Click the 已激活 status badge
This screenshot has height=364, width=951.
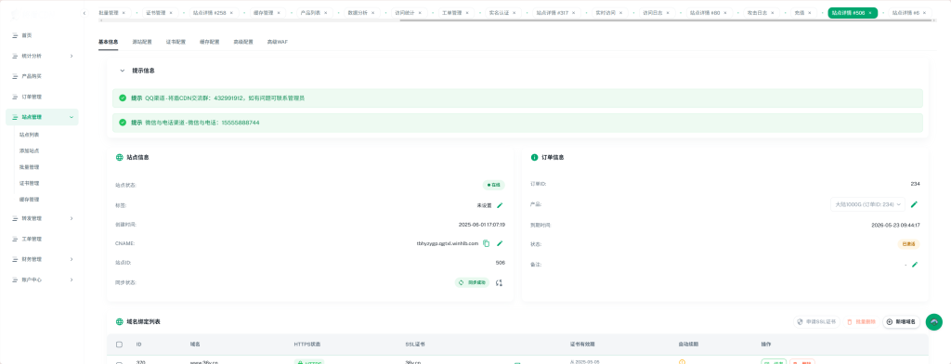pos(908,244)
